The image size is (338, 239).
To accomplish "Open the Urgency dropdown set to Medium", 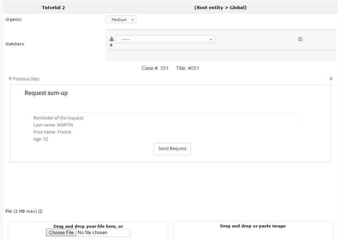I will coord(121,20).
